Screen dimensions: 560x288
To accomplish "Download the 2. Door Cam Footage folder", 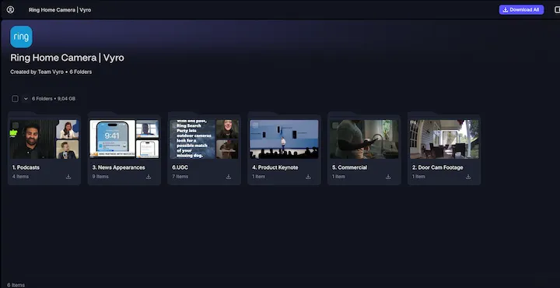I will coord(468,177).
